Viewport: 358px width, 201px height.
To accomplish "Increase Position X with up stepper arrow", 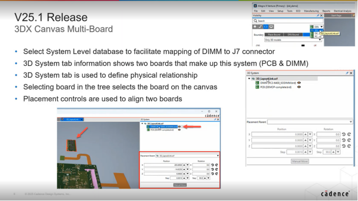I will point(305,134).
